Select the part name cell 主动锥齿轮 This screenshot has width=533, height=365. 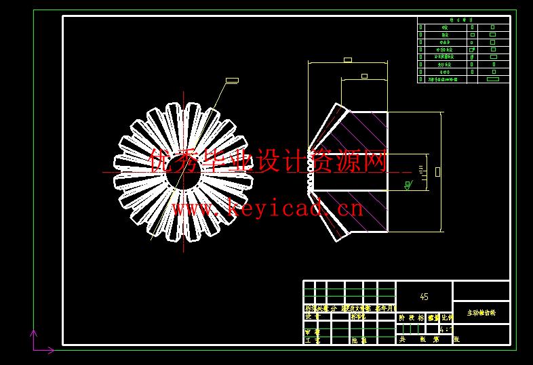click(481, 314)
